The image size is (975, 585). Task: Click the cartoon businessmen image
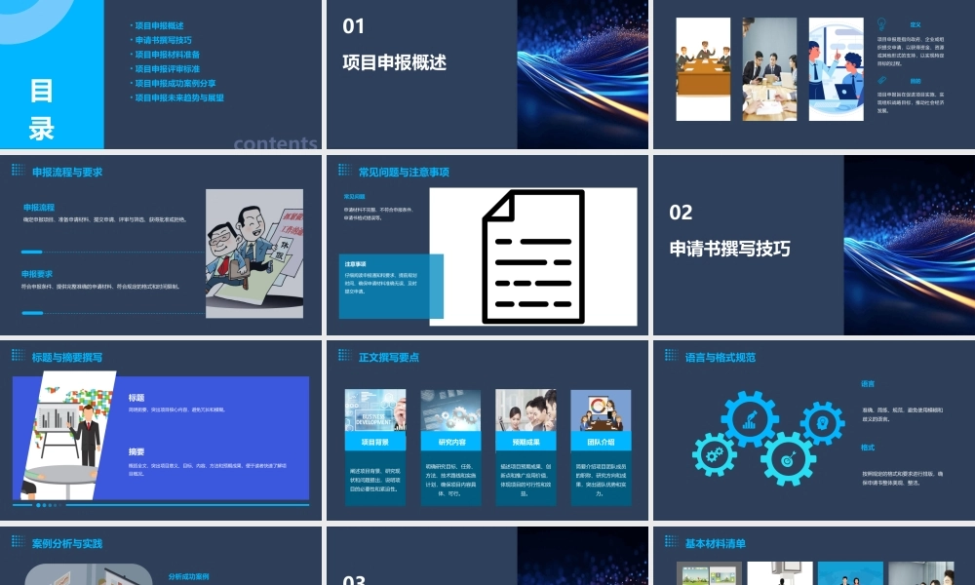(x=254, y=253)
